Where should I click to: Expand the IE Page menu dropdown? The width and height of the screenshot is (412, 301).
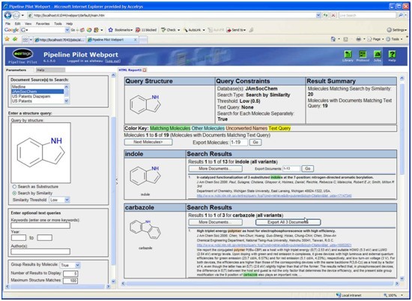tap(383, 39)
